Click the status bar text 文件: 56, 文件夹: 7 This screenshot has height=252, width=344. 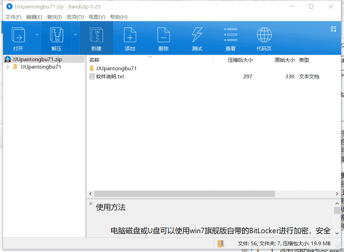click(259, 243)
